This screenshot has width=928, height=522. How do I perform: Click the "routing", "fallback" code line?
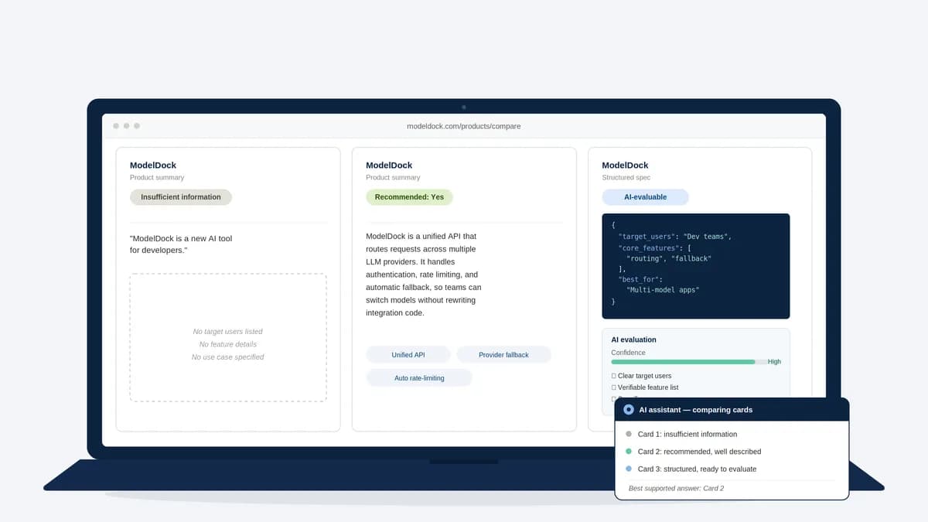(x=669, y=258)
